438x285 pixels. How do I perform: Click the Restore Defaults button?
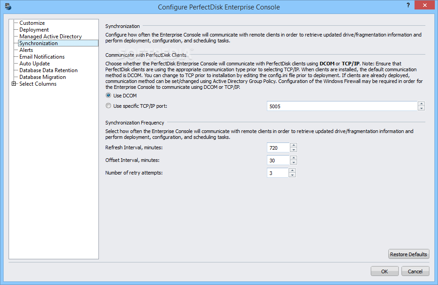pyautogui.click(x=408, y=254)
